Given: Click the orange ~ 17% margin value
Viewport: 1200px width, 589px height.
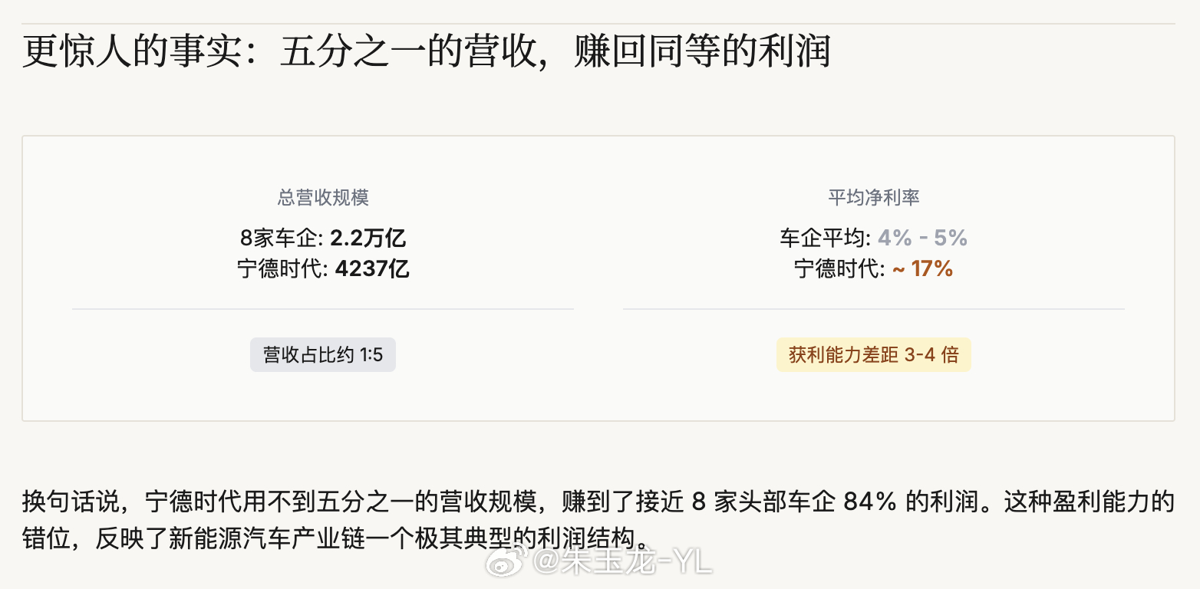Looking at the screenshot, I should pyautogui.click(x=922, y=269).
